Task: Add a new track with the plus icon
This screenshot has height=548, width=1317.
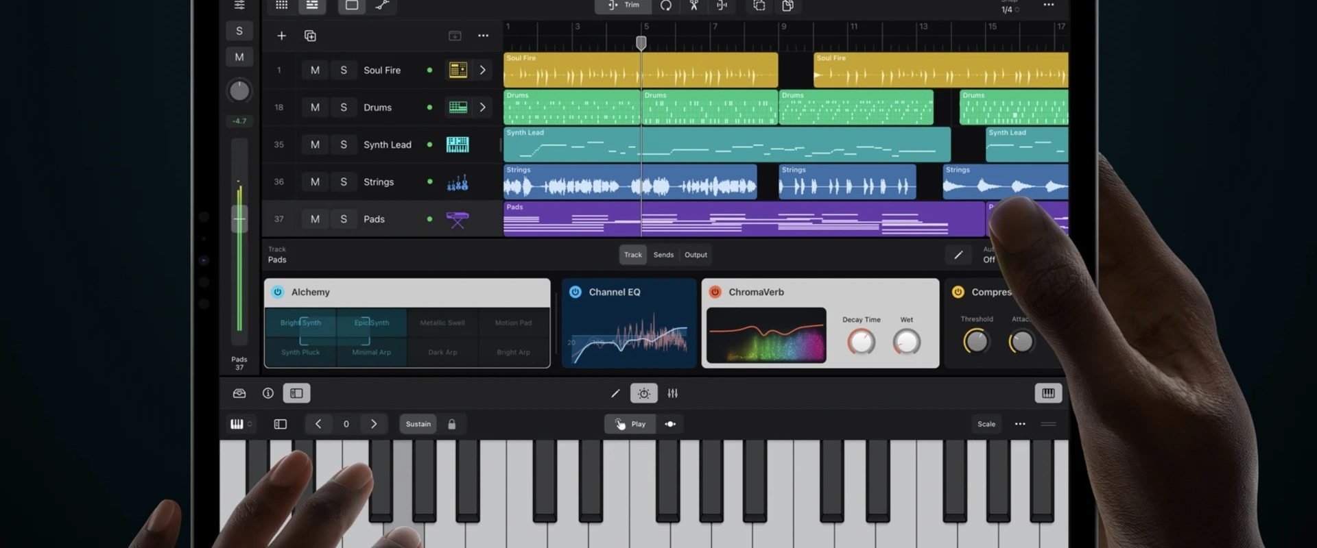Action: 281,36
